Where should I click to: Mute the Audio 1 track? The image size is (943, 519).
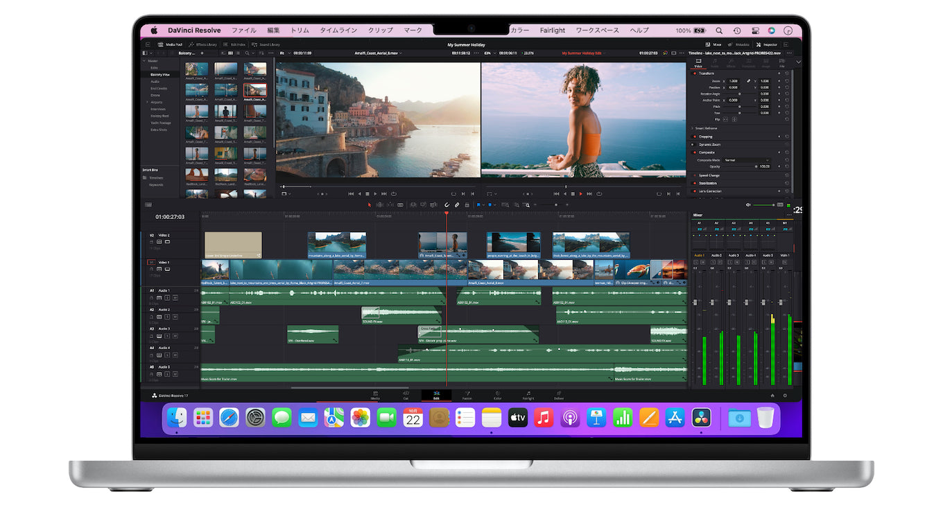(175, 297)
